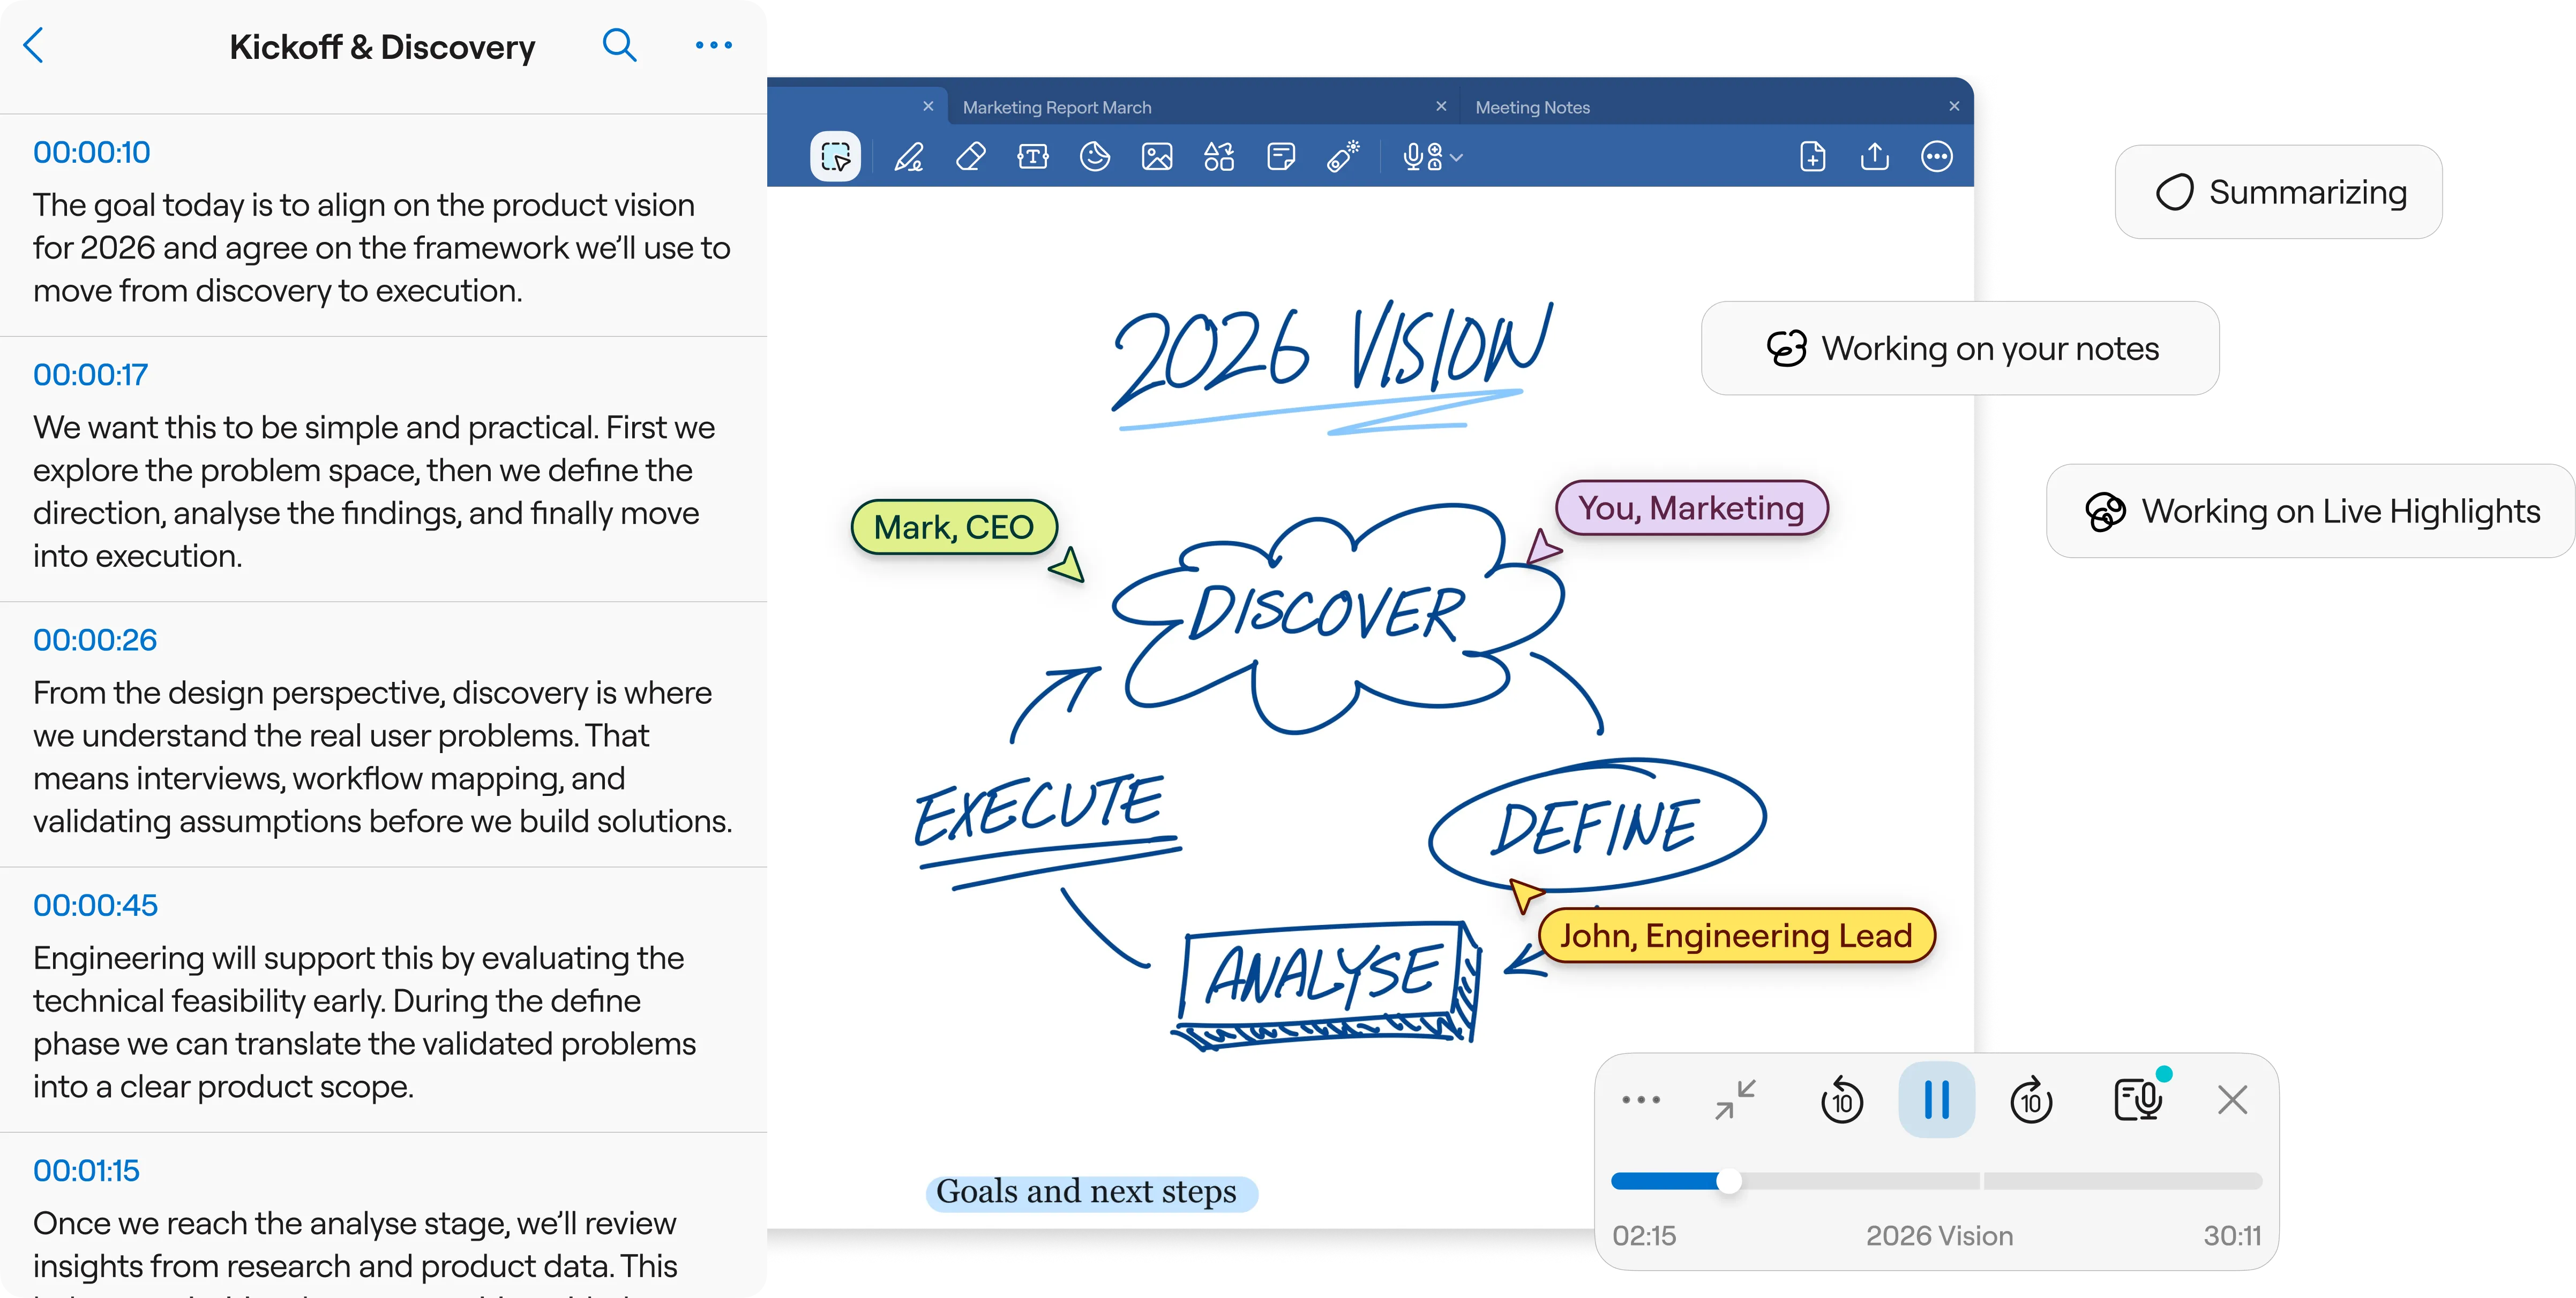Close the audio player
The width and height of the screenshot is (2576, 1298).
coord(2232,1100)
